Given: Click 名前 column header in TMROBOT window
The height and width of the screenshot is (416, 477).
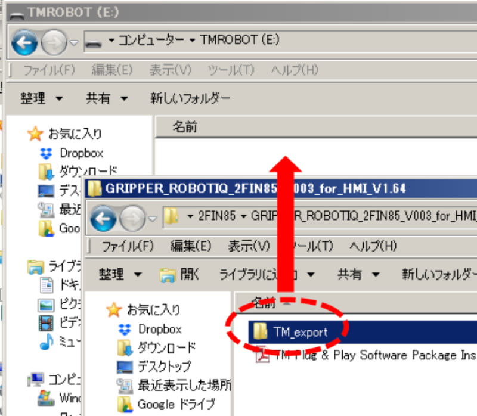Looking at the screenshot, I should tap(185, 127).
